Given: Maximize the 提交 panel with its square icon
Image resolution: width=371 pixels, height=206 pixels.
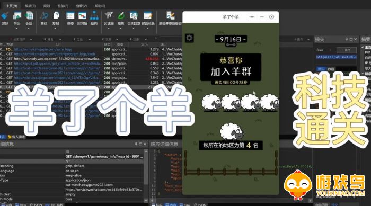Looking at the screenshot, I should pyautogui.click(x=351, y=39).
